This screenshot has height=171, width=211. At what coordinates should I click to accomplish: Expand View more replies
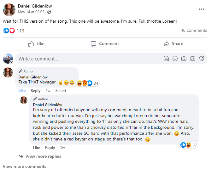43,156
